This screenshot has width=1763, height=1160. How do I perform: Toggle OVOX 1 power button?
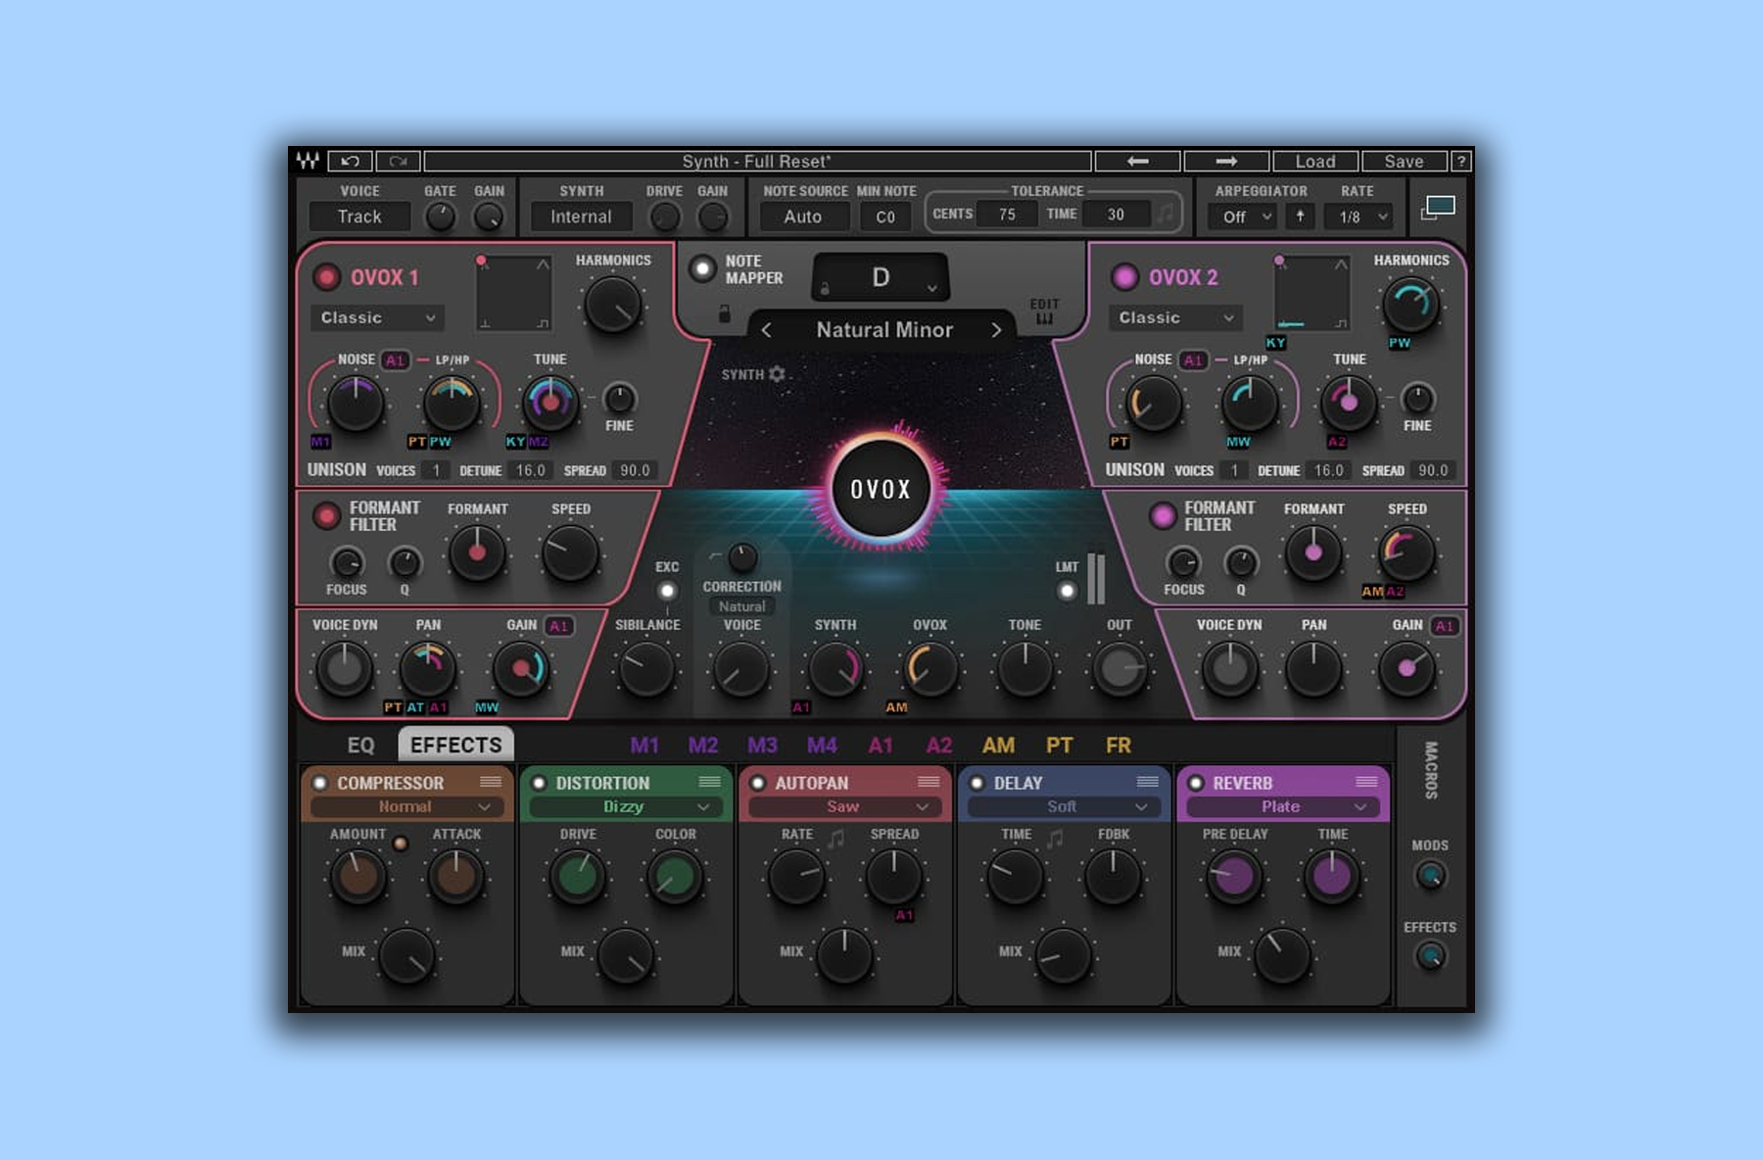click(x=326, y=277)
